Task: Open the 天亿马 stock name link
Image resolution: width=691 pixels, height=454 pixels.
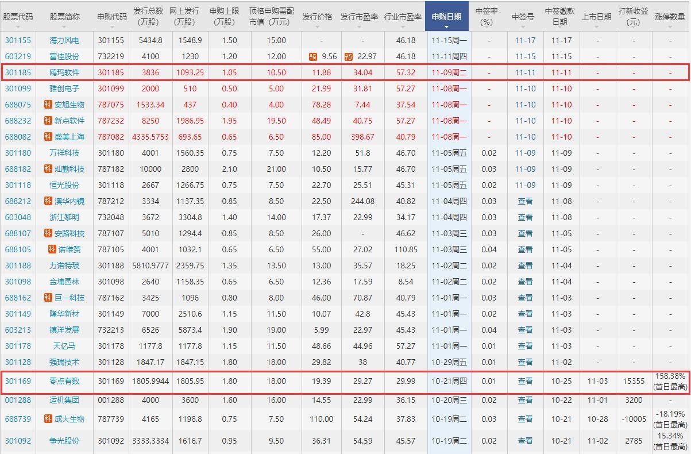Action: coord(64,346)
